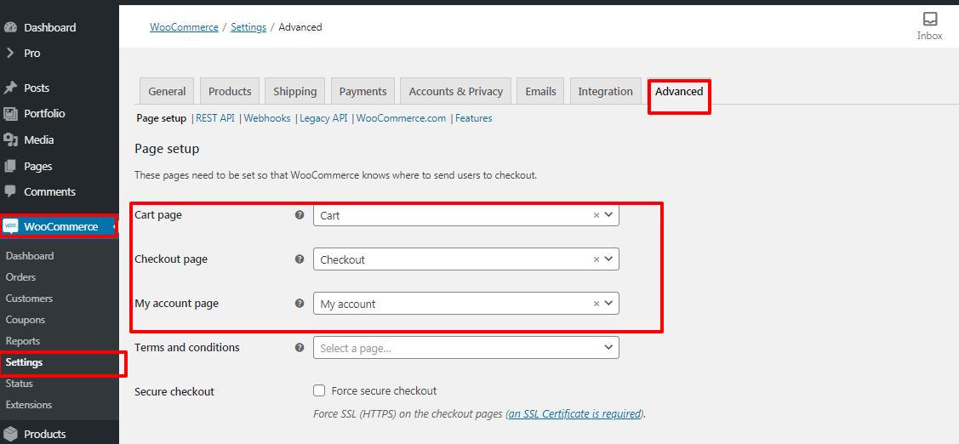Open the Features subsection

473,118
